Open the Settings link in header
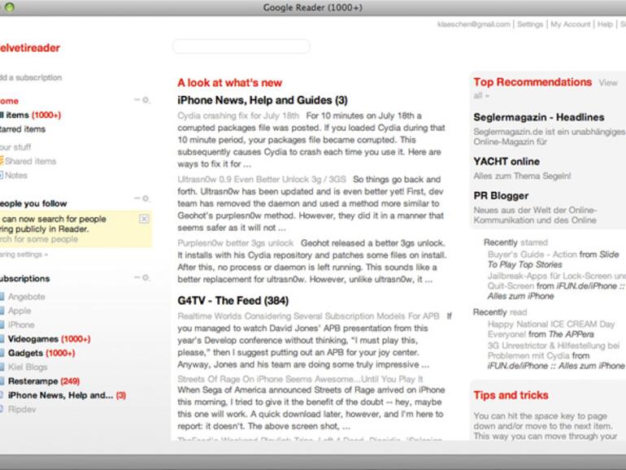 pos(530,24)
